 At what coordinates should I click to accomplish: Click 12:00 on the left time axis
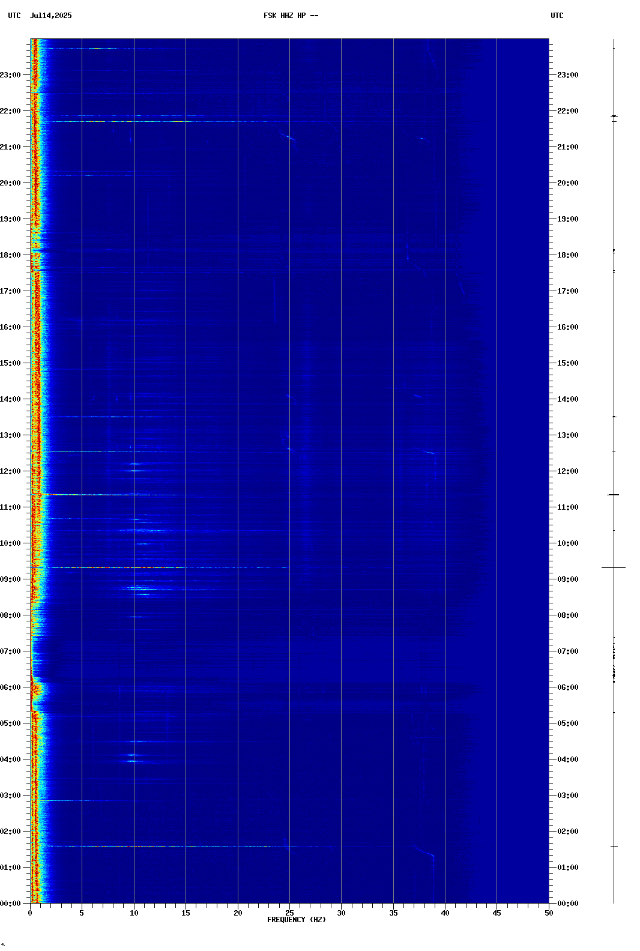point(11,471)
